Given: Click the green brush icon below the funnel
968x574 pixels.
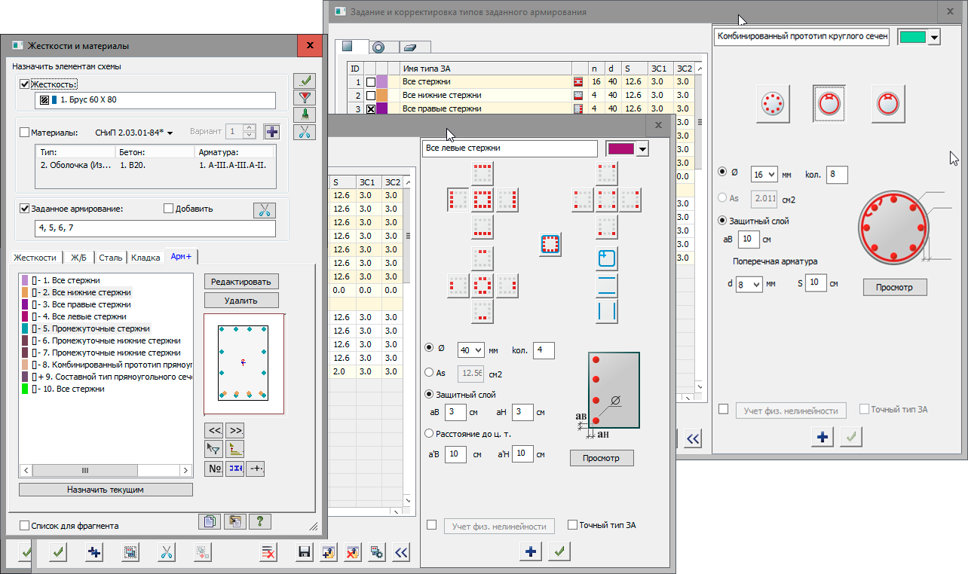Looking at the screenshot, I should (305, 114).
